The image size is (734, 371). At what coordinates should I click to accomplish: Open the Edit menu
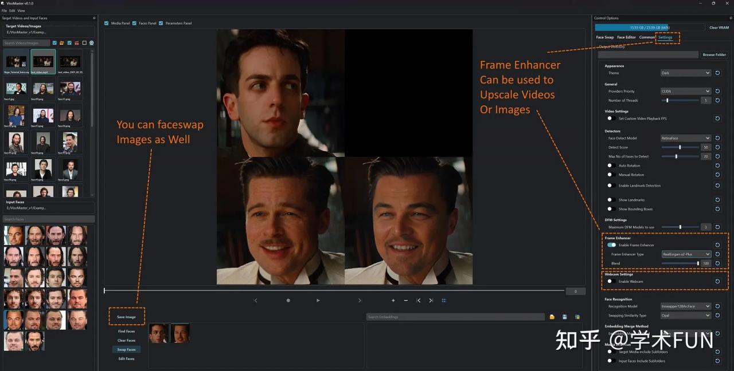12,10
